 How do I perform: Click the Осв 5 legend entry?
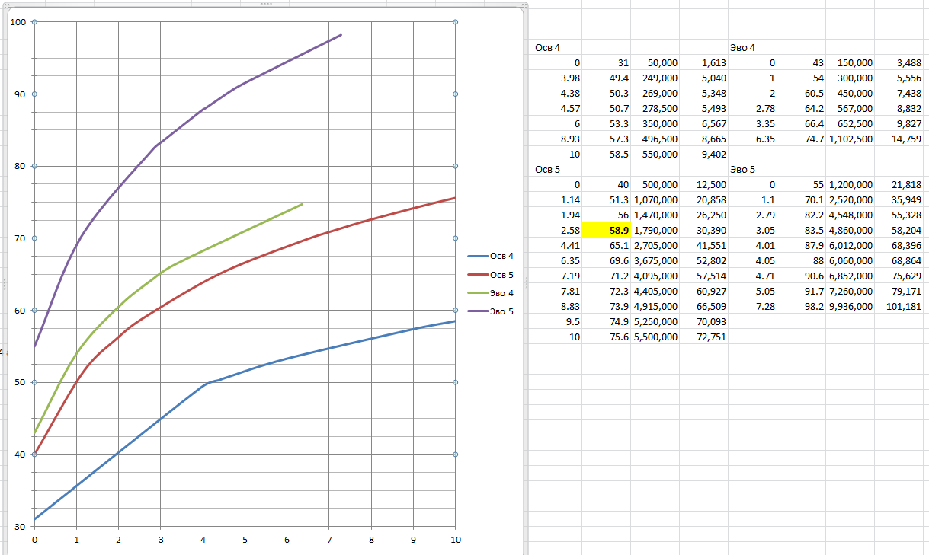point(491,275)
